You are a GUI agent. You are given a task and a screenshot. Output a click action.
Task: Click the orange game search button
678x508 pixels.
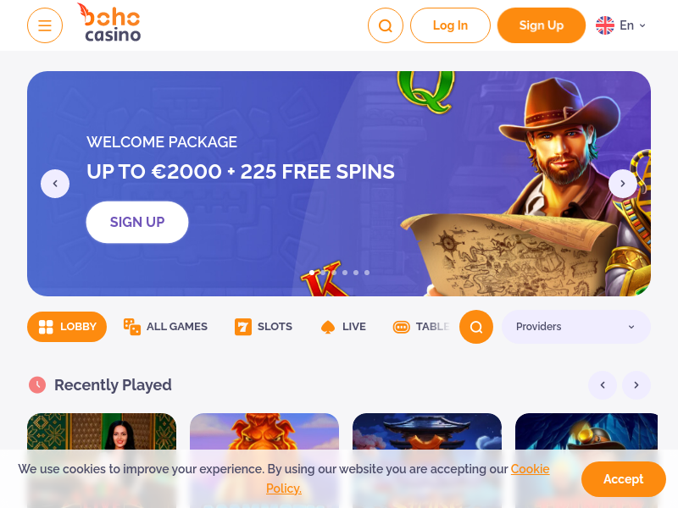click(476, 327)
